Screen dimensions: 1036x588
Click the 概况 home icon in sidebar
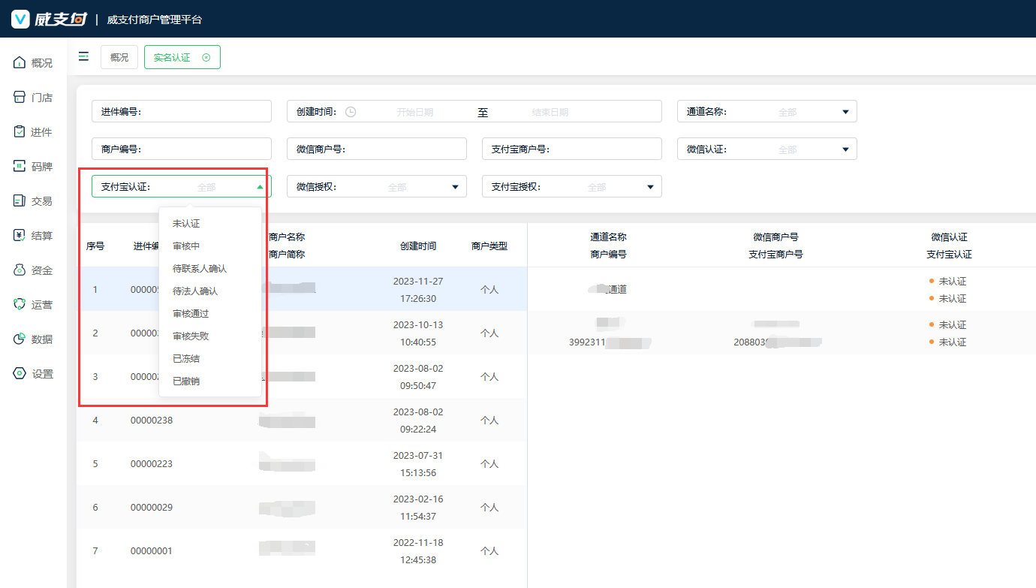point(20,63)
